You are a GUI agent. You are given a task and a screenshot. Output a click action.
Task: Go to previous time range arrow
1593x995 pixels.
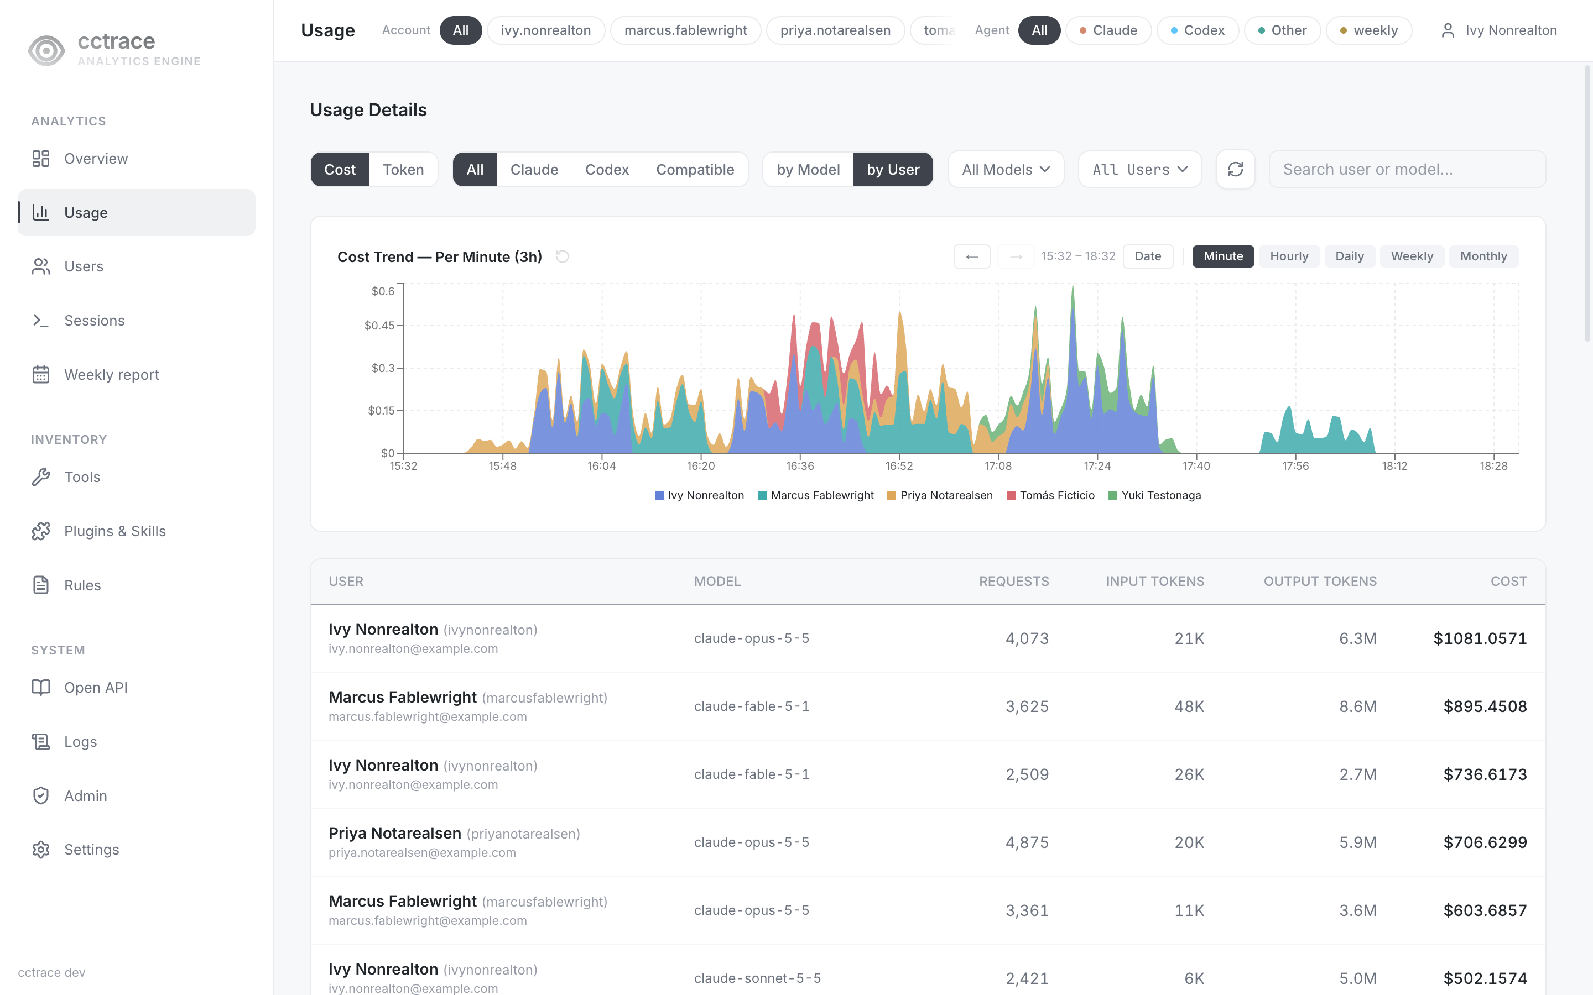tap(972, 256)
